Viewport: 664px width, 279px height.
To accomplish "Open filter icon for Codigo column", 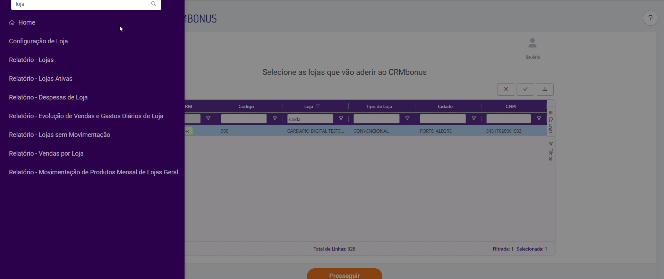I will click(275, 119).
